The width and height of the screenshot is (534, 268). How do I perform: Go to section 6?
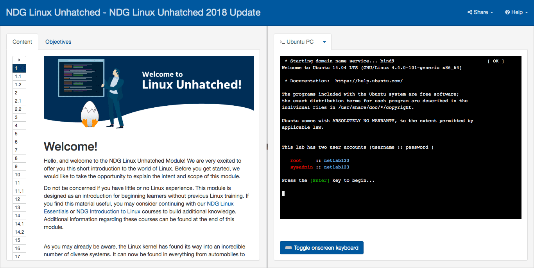[x=19, y=142]
